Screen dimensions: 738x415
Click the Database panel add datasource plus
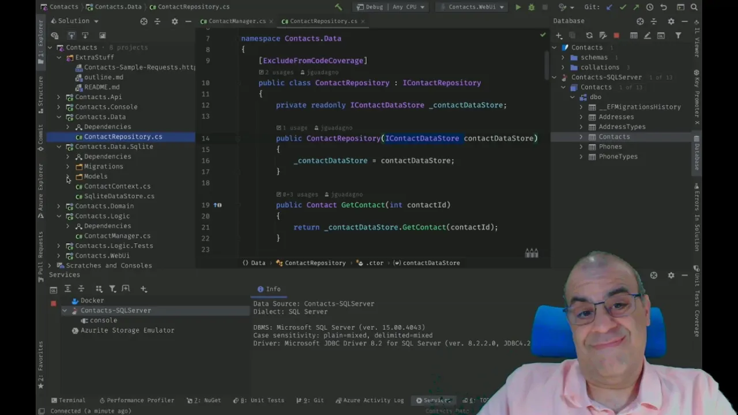pyautogui.click(x=559, y=35)
